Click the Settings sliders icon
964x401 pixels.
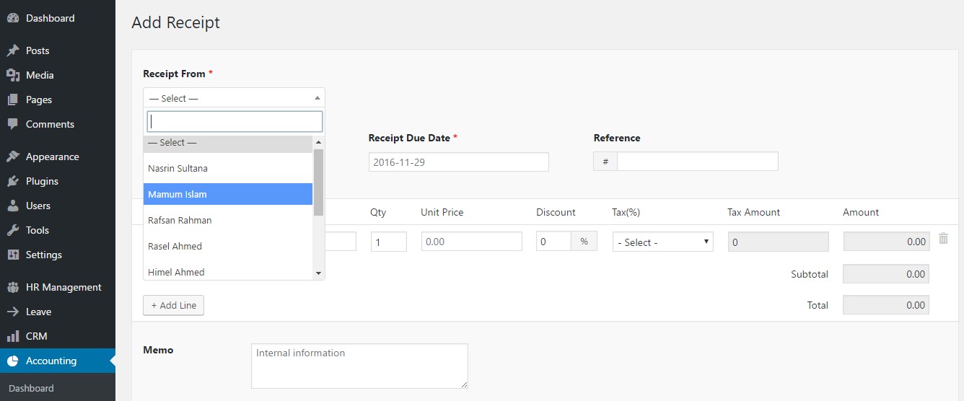pyautogui.click(x=13, y=255)
